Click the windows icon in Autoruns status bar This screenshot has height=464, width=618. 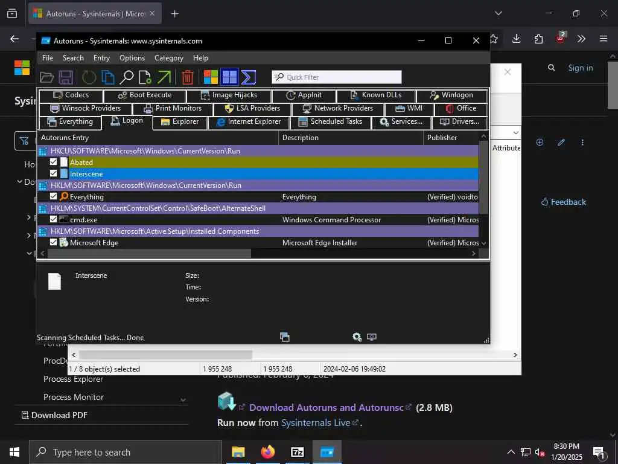[x=285, y=337]
